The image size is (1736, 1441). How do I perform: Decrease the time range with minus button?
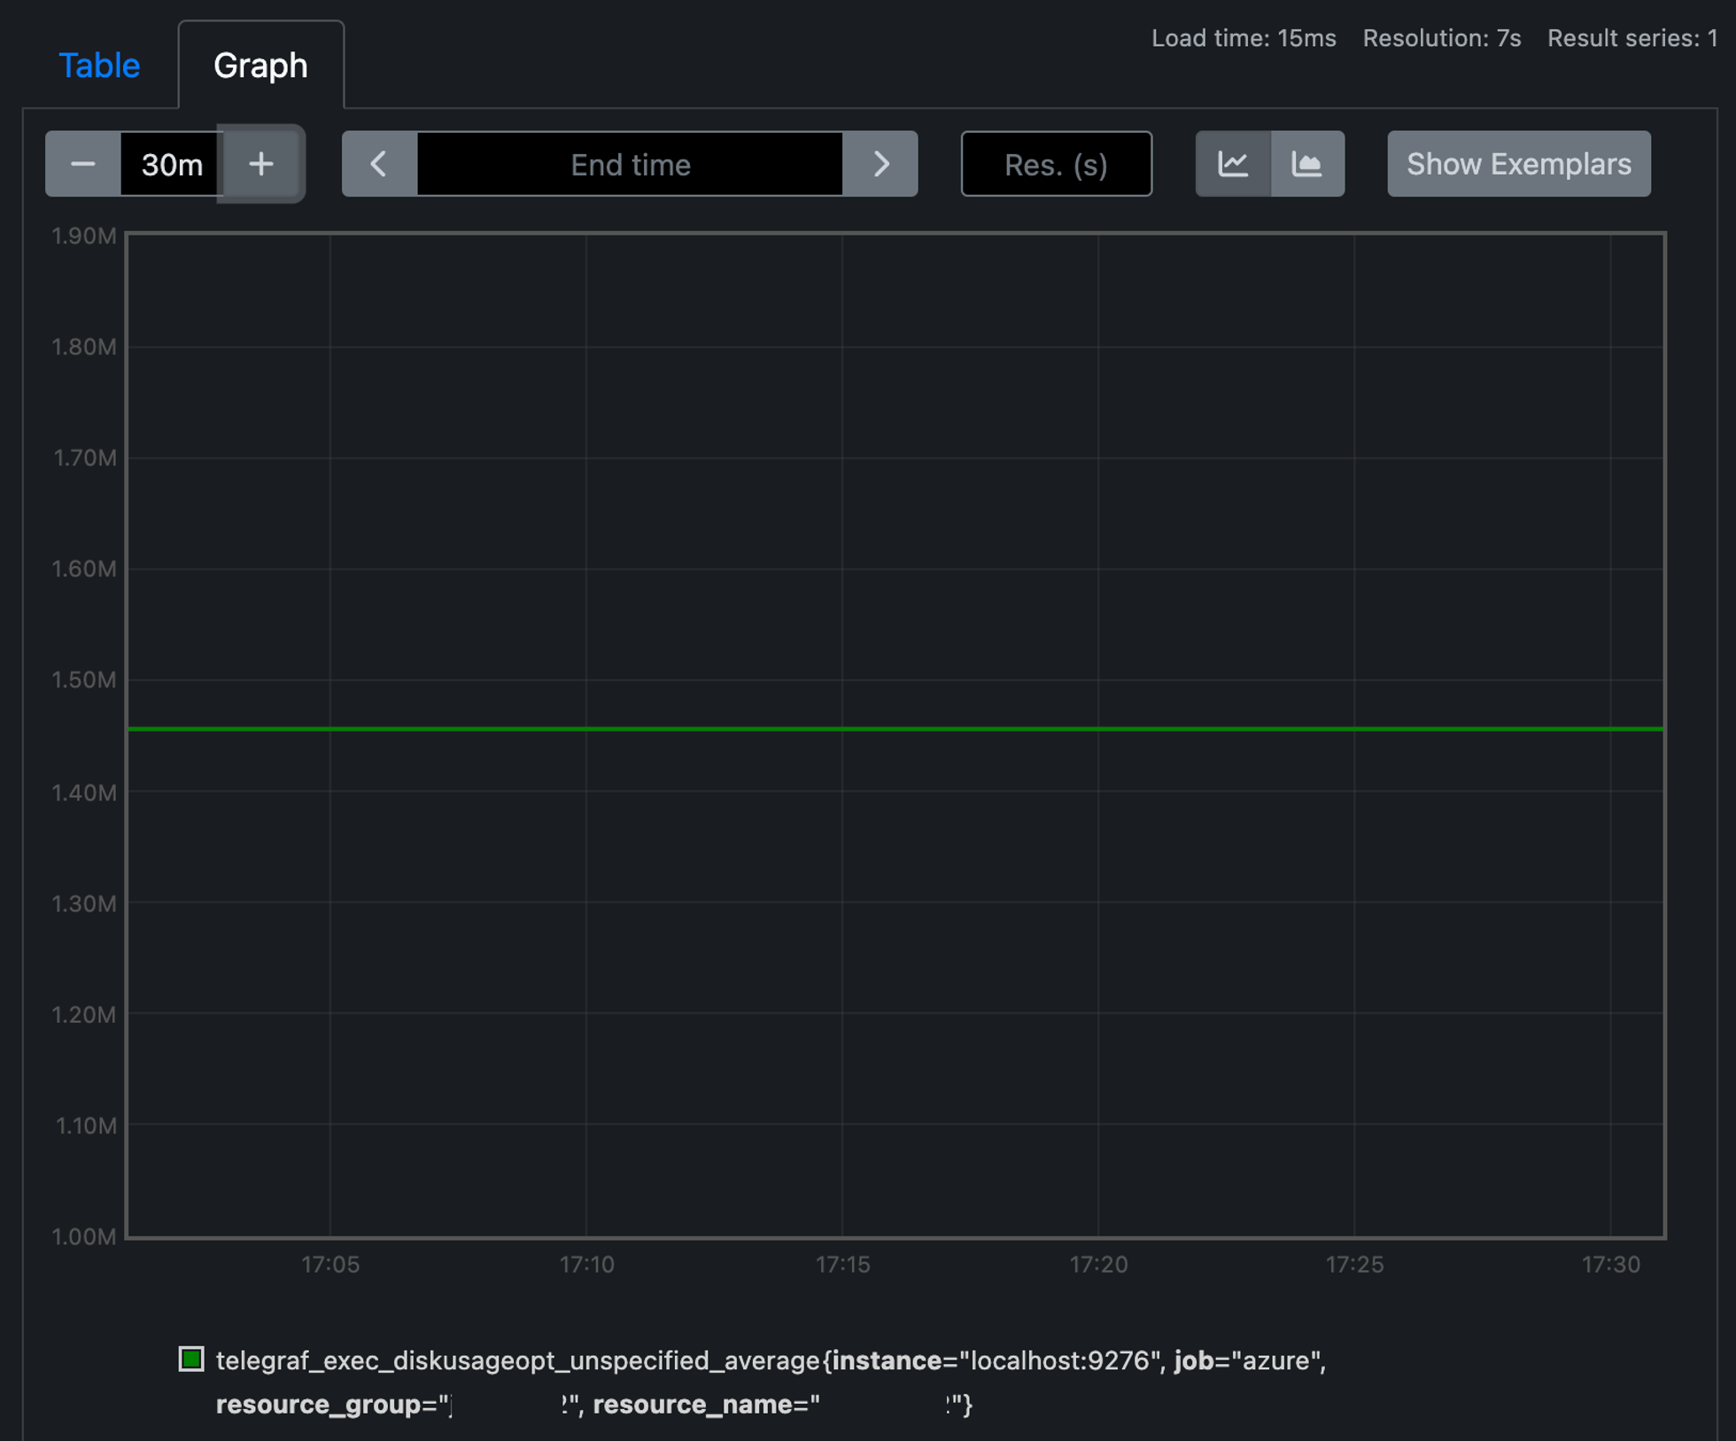pyautogui.click(x=83, y=164)
